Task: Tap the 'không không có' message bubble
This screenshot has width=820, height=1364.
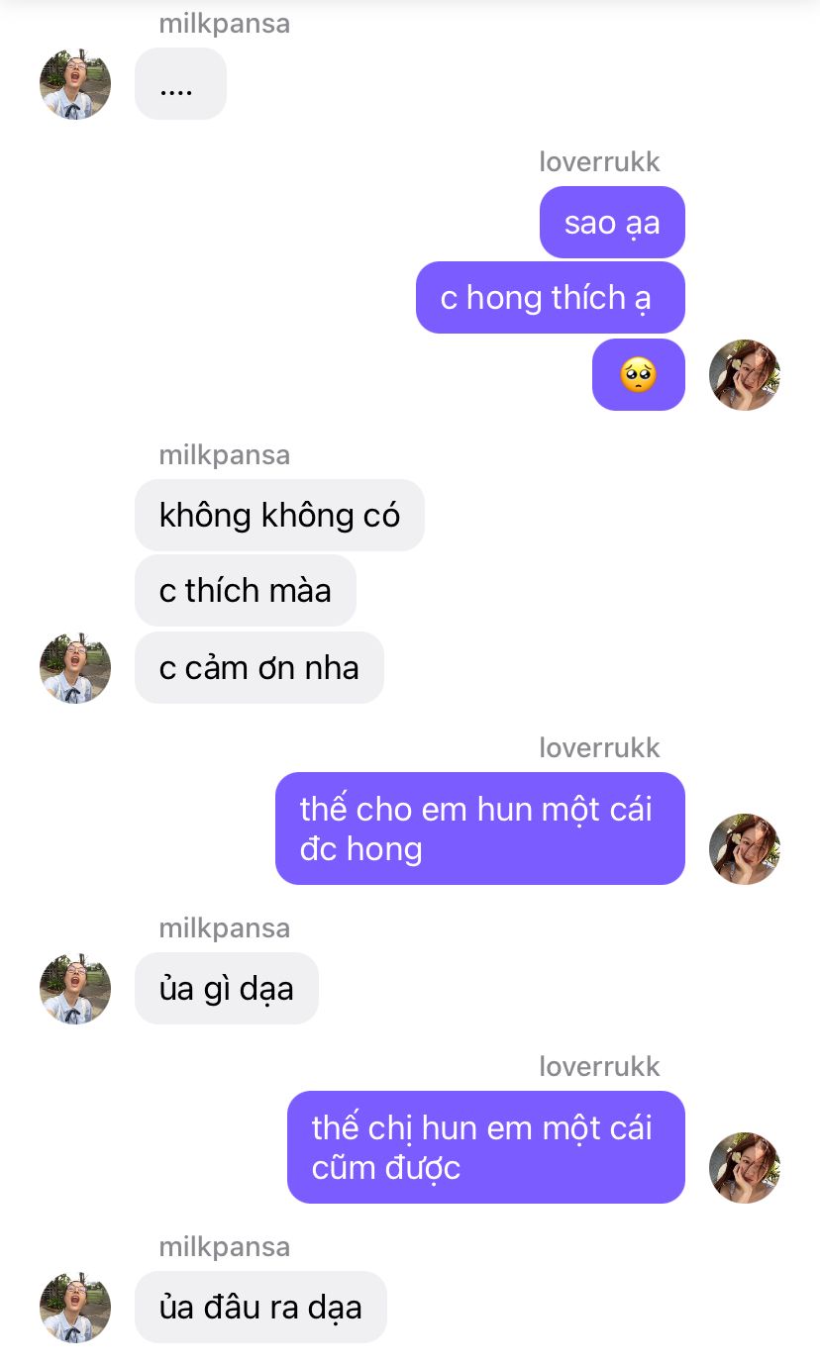Action: pyautogui.click(x=279, y=515)
